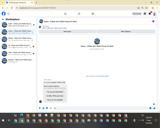The height and width of the screenshot is (128, 160).
Task: Click the Find friends button
Action: 137,14
